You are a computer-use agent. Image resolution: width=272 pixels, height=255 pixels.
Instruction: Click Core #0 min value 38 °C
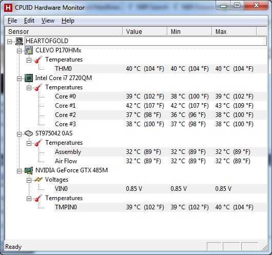click(189, 96)
